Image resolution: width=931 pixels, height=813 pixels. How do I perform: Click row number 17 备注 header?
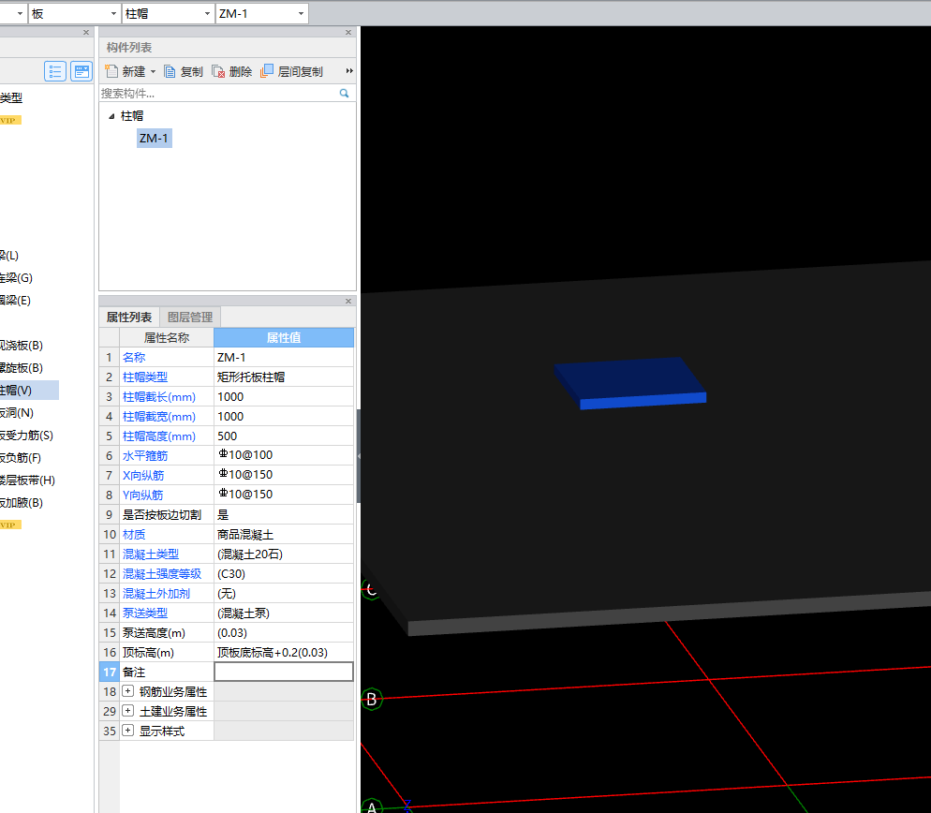point(110,672)
